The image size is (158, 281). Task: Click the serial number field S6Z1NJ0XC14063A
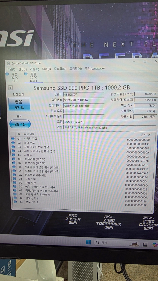coord(84,100)
